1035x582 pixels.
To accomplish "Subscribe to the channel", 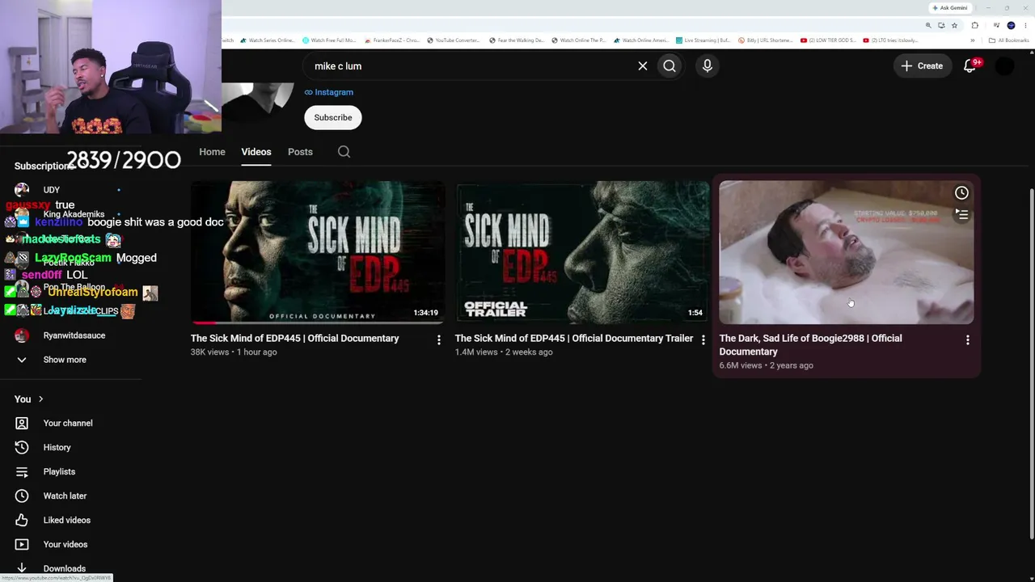I will coord(333,117).
